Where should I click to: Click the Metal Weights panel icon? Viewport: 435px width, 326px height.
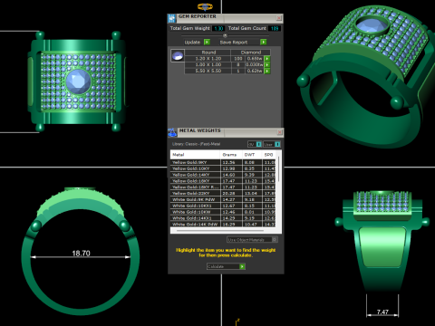172,132
